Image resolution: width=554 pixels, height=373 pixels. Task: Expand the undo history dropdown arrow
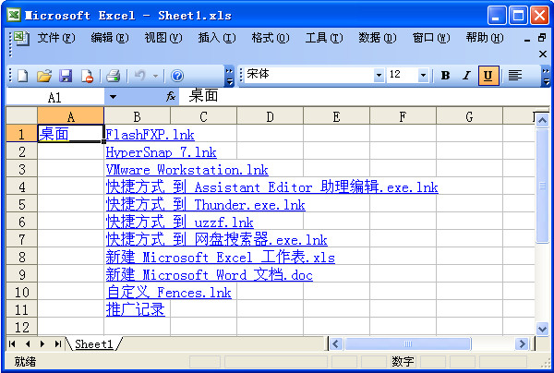coord(155,76)
